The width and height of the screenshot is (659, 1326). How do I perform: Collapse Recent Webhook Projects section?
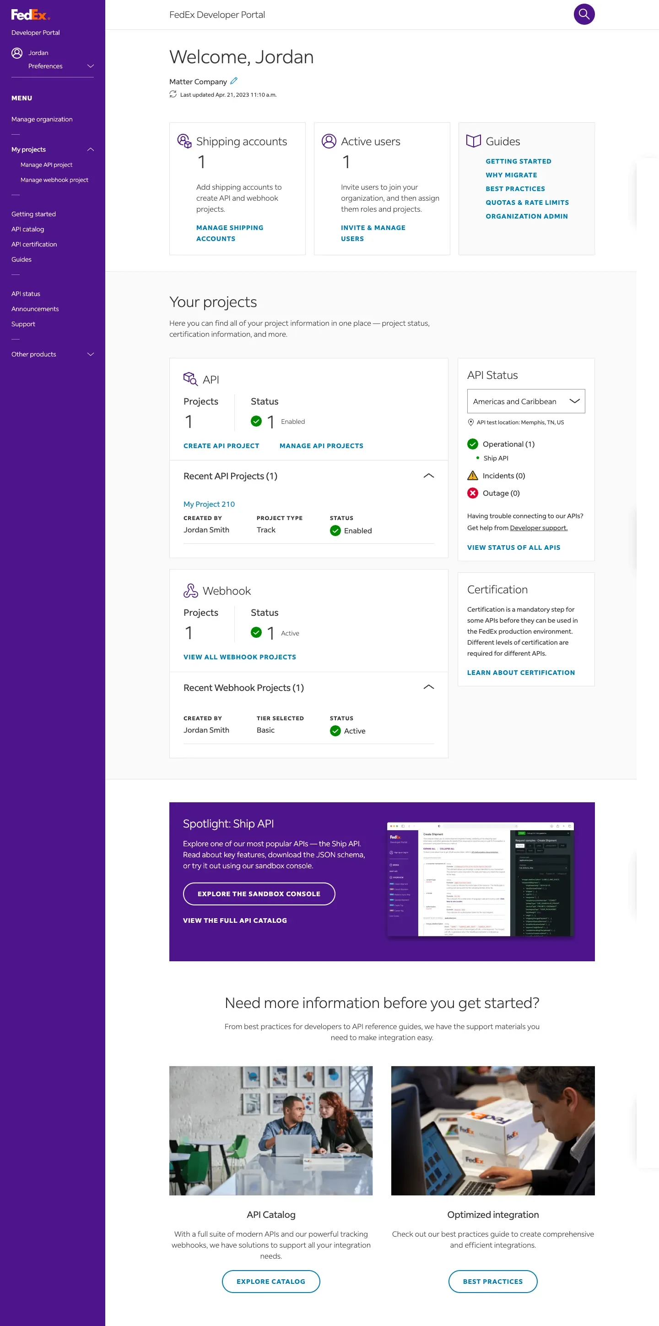tap(428, 687)
